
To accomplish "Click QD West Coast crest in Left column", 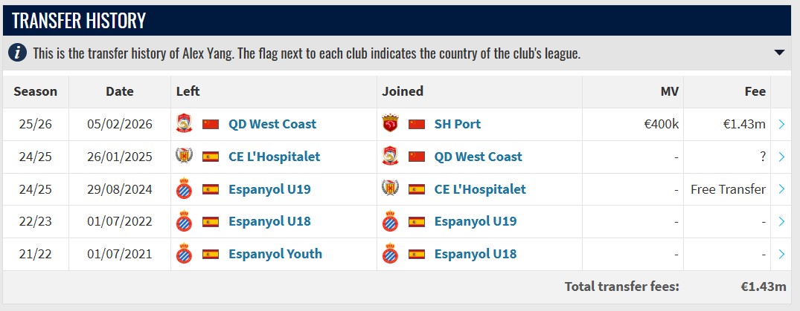I will point(184,124).
